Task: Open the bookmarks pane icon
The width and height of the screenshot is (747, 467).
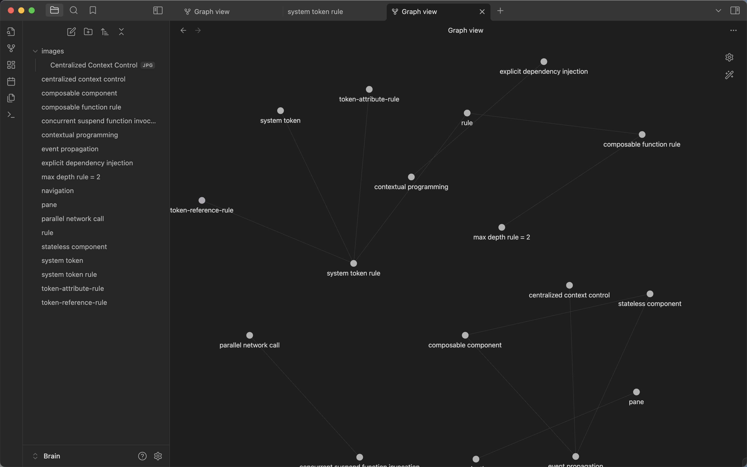Action: click(93, 10)
